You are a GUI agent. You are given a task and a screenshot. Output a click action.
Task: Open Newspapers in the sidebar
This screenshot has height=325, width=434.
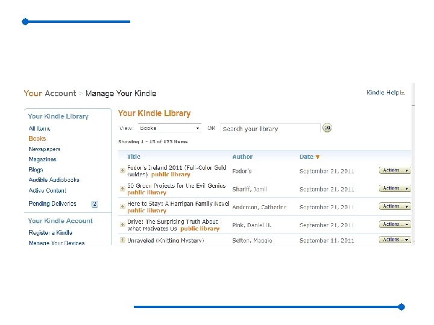(x=44, y=149)
